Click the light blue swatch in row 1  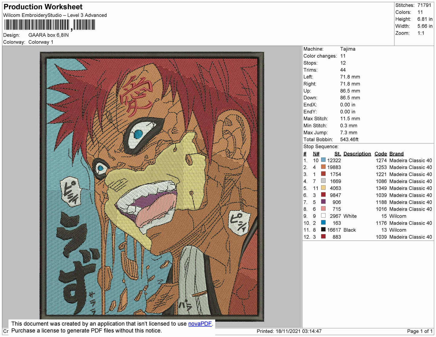click(x=323, y=160)
